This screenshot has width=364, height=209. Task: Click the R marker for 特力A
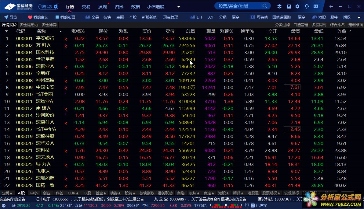pos(66,165)
